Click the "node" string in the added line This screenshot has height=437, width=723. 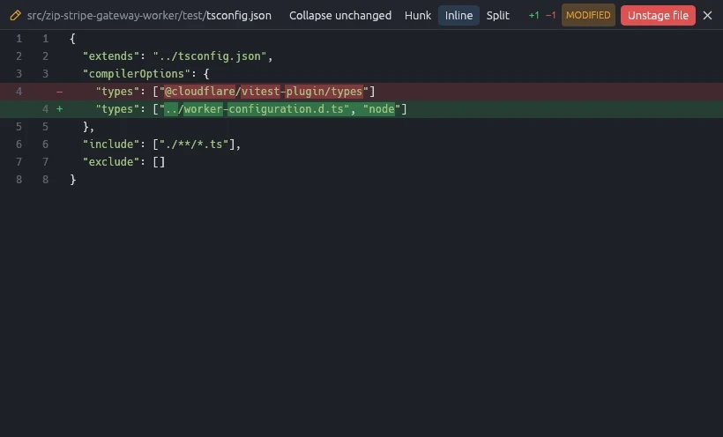(382, 108)
